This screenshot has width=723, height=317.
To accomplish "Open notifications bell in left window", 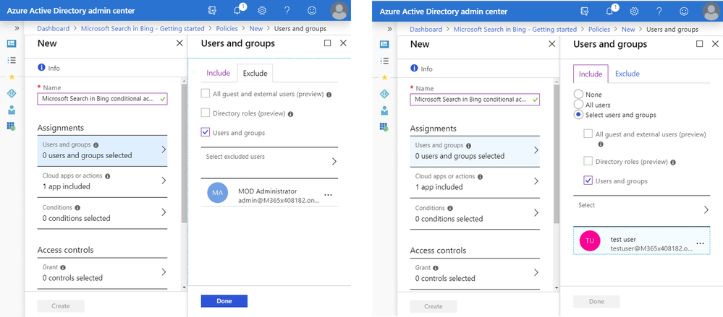I will pos(237,10).
